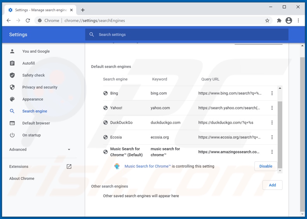Click the page scrollbar down arrow

click(302, 214)
